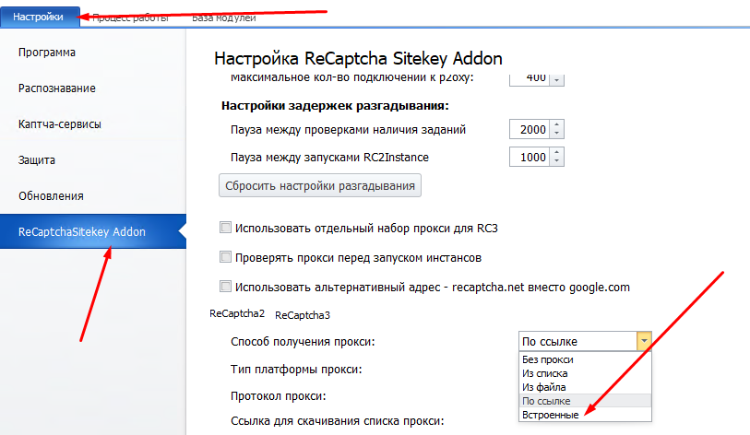750x435 pixels.
Task: Switch to the База модулей tab
Action: [224, 18]
